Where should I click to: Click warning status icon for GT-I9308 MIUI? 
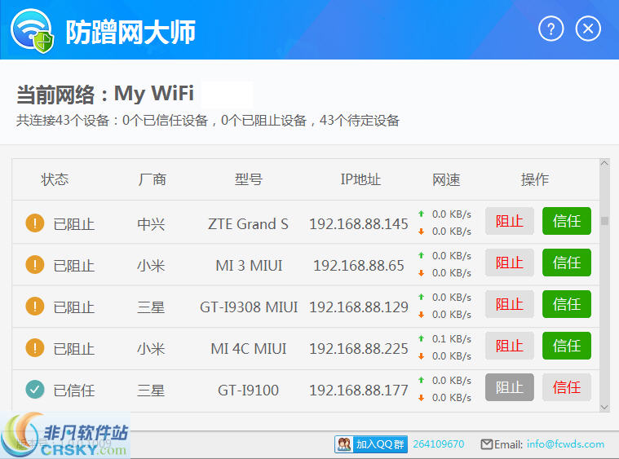35,307
